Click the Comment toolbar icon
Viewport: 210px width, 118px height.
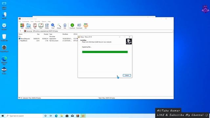(79, 26)
